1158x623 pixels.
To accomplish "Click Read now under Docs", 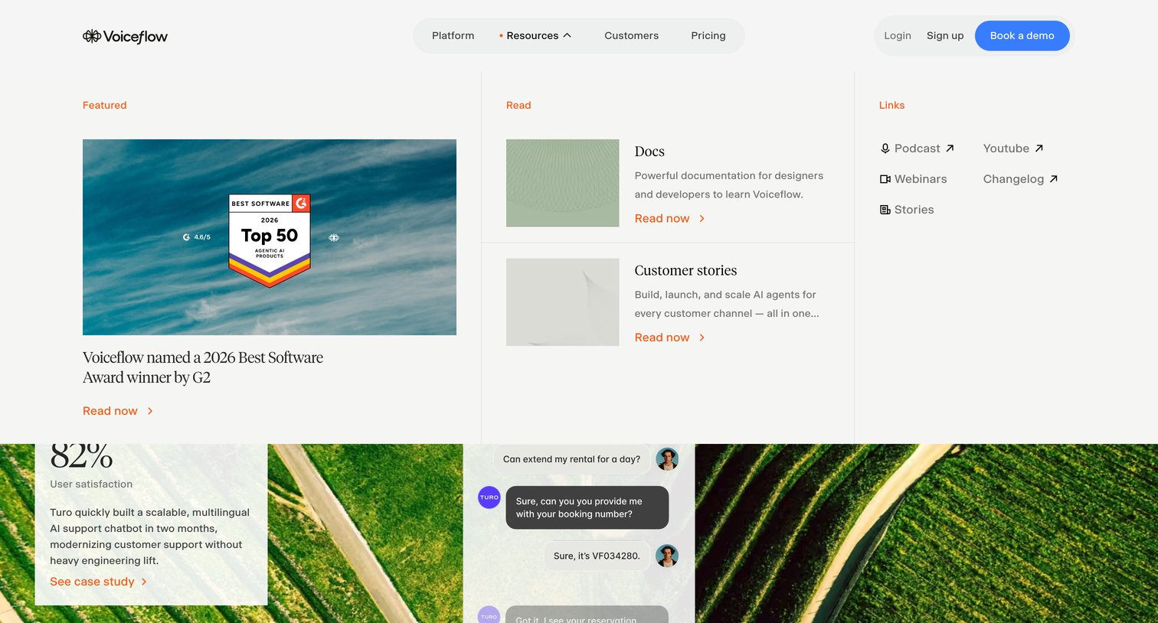I will point(662,219).
